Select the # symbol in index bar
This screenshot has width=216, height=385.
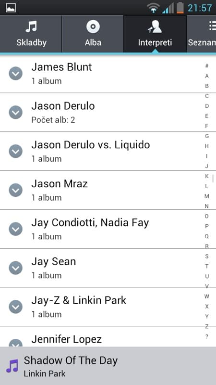[207, 66]
